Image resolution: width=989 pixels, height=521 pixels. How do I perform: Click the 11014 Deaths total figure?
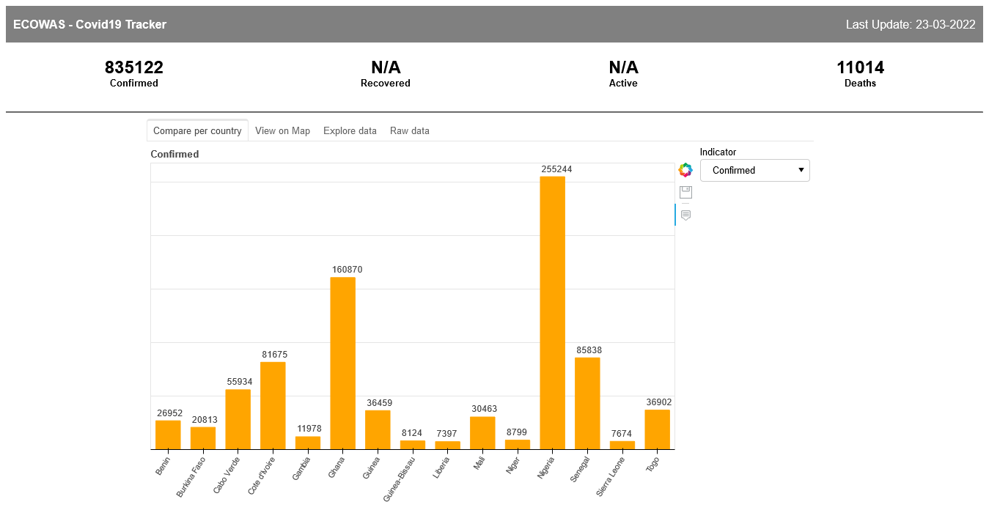(x=861, y=67)
